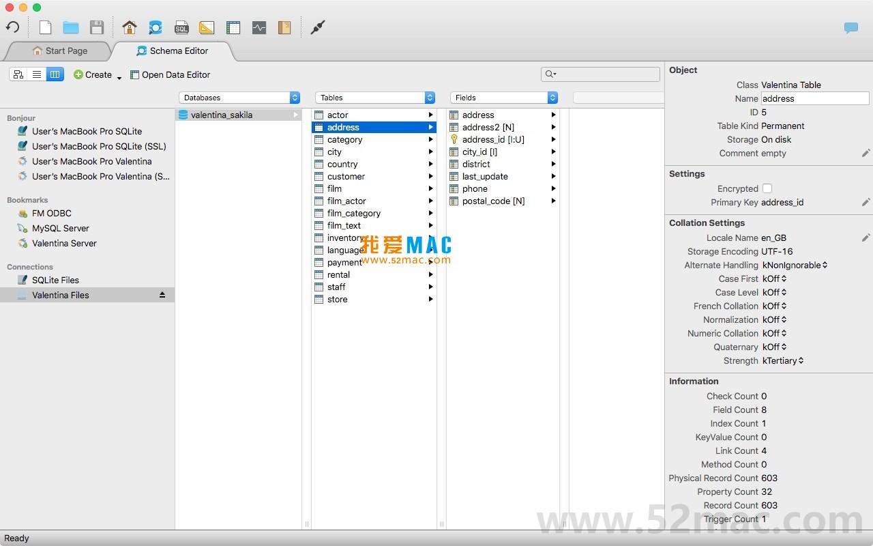Viewport: 873px width, 546px height.
Task: Click the save toolbar icon
Action: point(97,27)
